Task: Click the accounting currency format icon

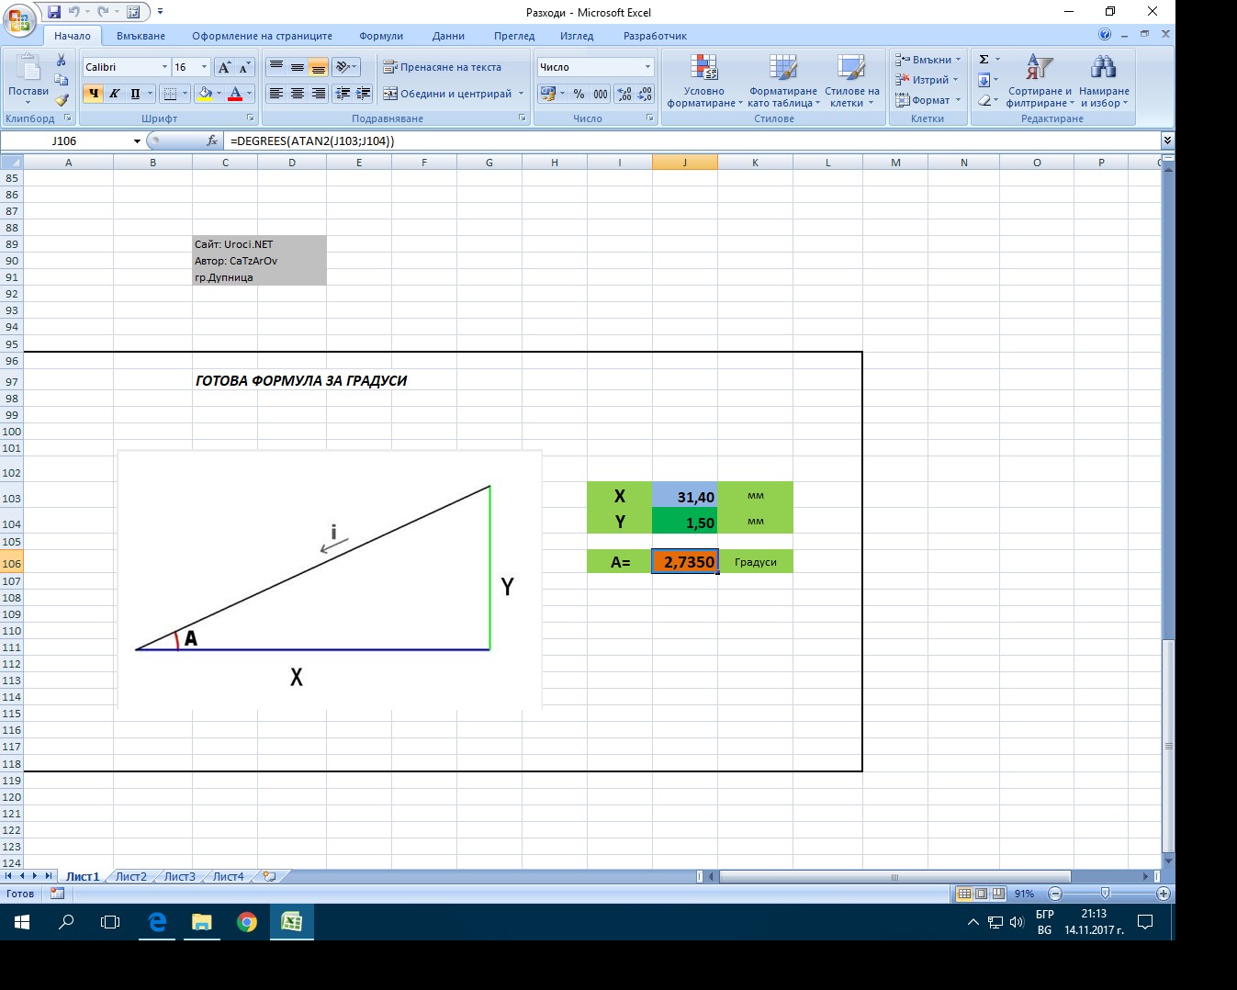Action: point(548,94)
